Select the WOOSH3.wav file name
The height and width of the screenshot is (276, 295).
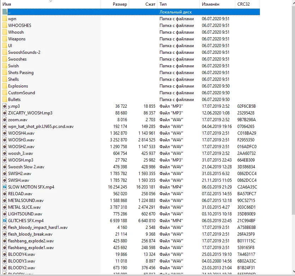click(x=21, y=140)
